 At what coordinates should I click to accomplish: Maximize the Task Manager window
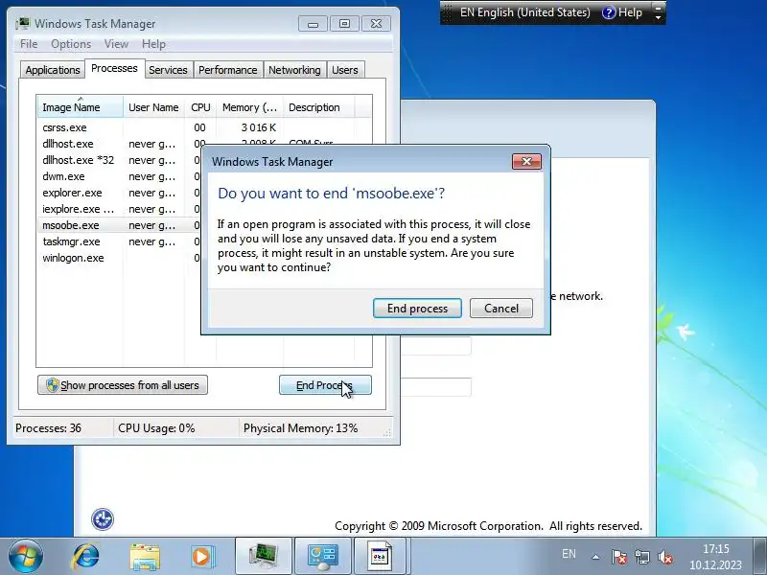pos(344,23)
